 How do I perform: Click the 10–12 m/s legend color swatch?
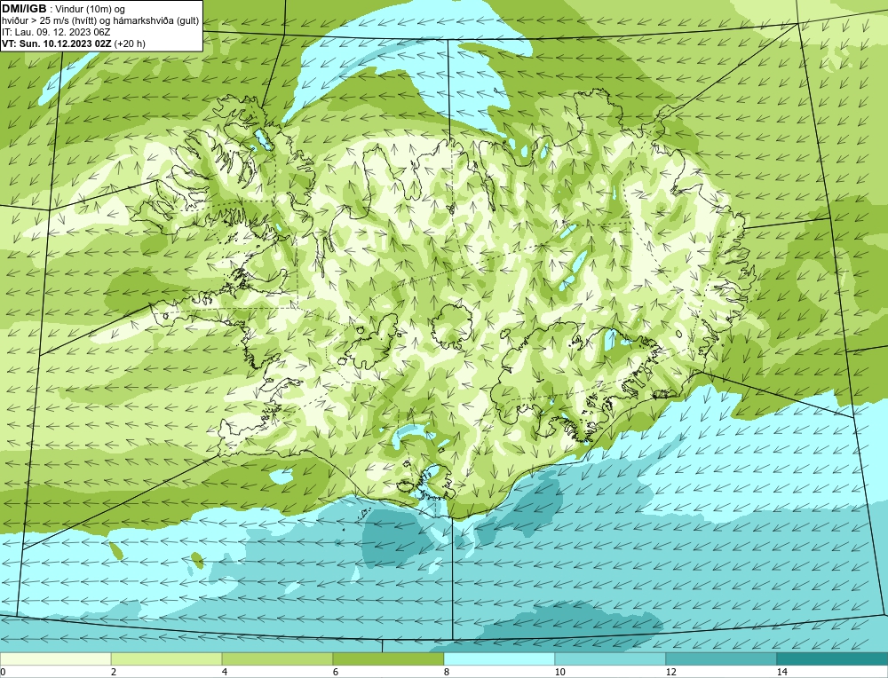611,658
